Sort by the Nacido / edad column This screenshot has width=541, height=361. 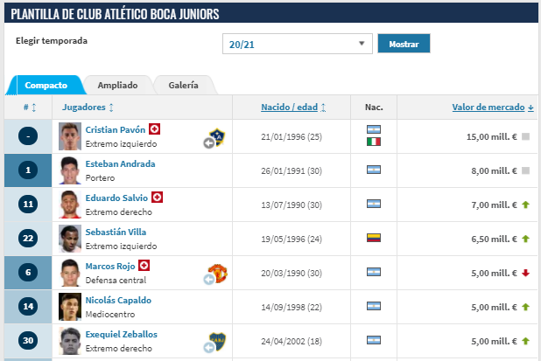point(293,107)
